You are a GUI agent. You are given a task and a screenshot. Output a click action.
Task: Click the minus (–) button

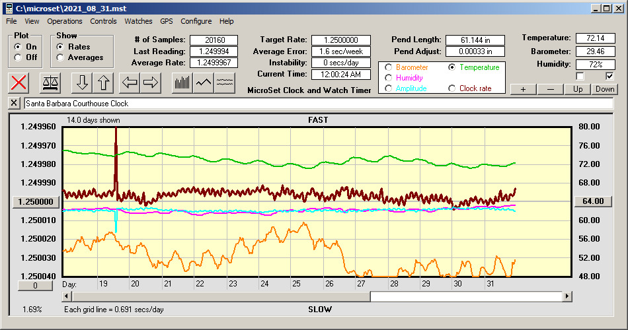(550, 89)
